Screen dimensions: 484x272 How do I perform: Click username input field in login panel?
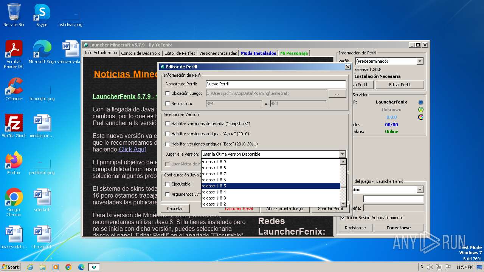[x=393, y=199]
